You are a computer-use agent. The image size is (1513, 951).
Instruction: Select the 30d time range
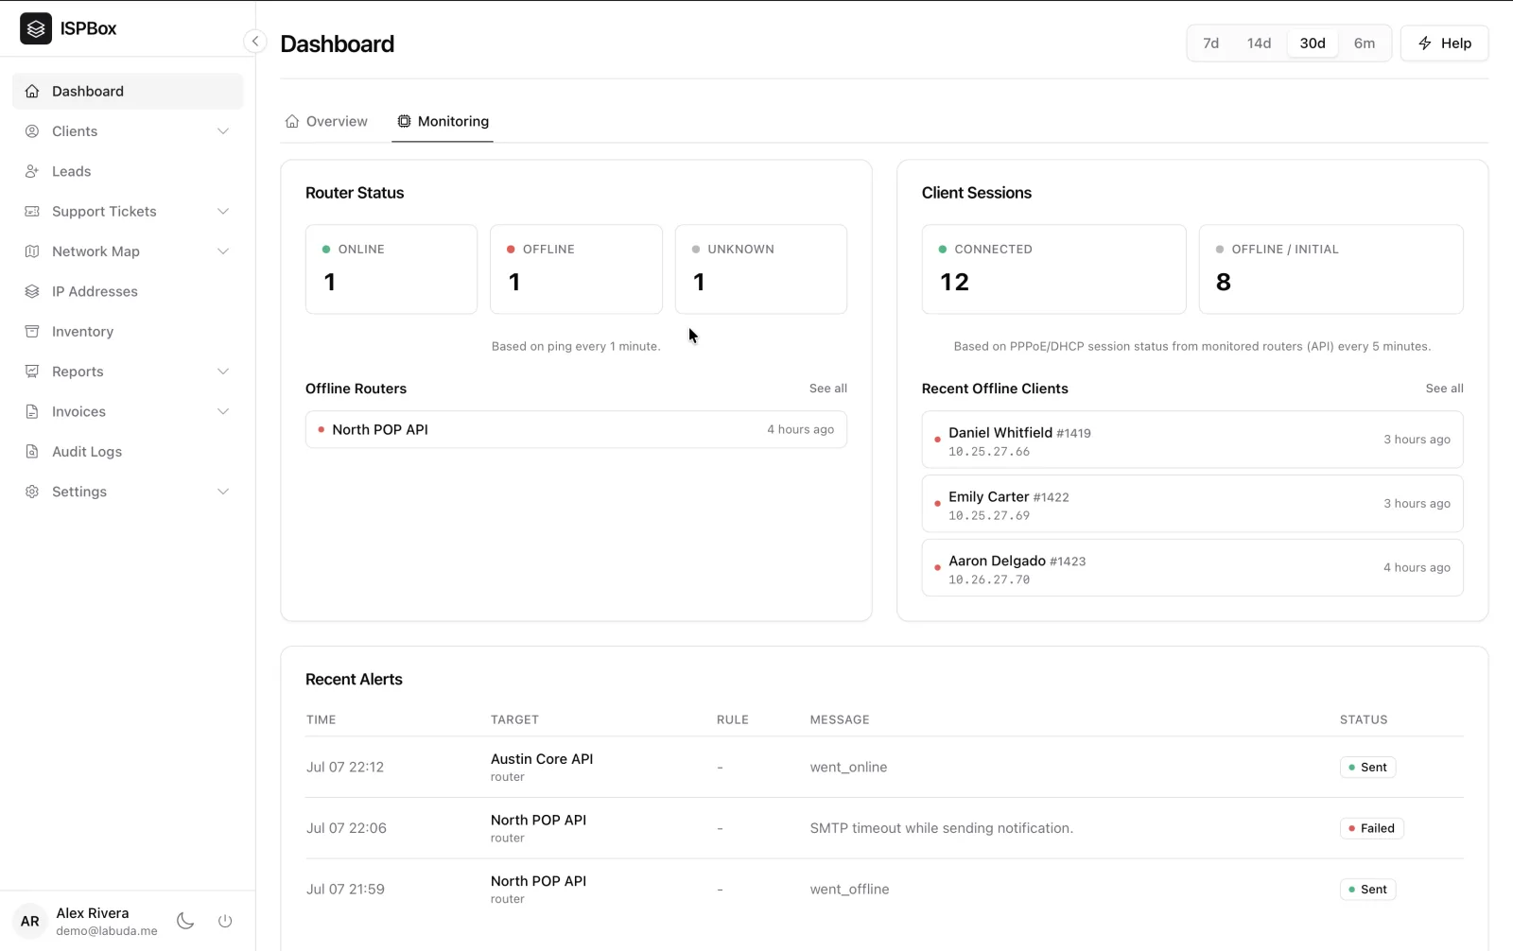1313,43
